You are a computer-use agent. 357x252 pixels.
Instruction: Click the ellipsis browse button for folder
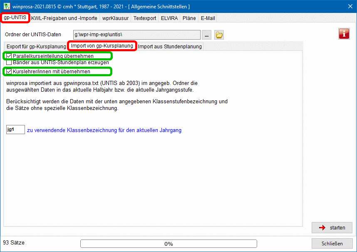coord(207,35)
